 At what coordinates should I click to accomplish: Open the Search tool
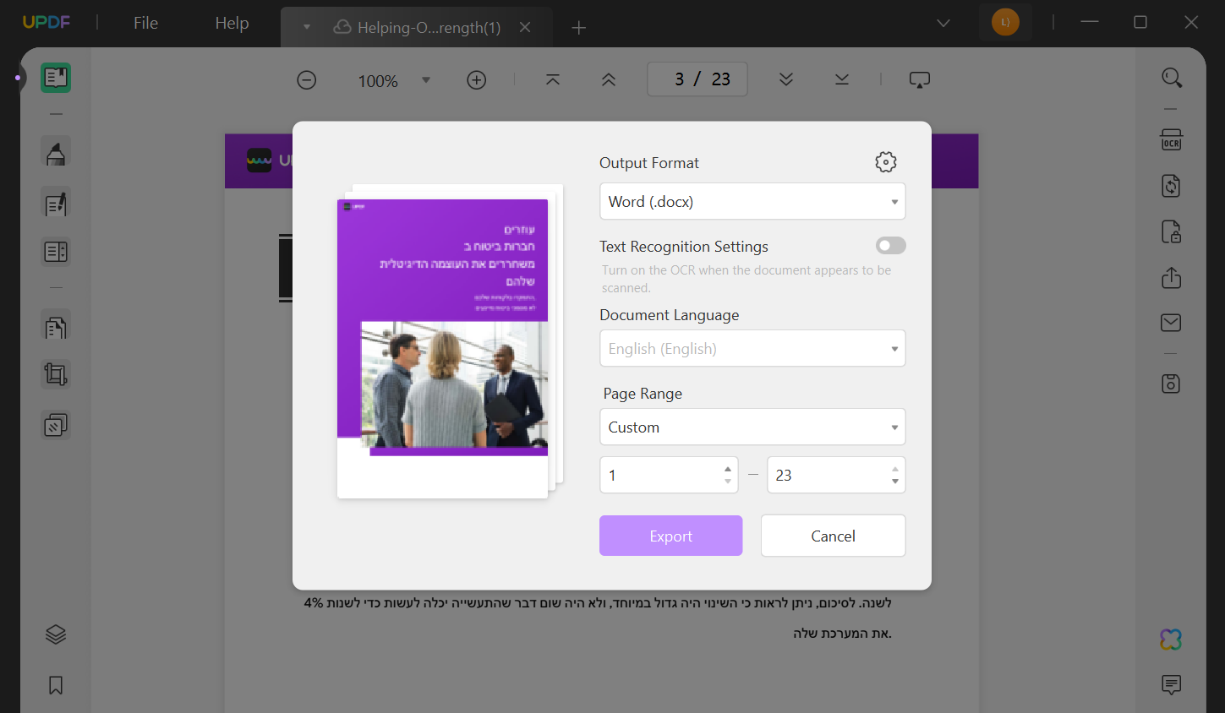click(1172, 77)
